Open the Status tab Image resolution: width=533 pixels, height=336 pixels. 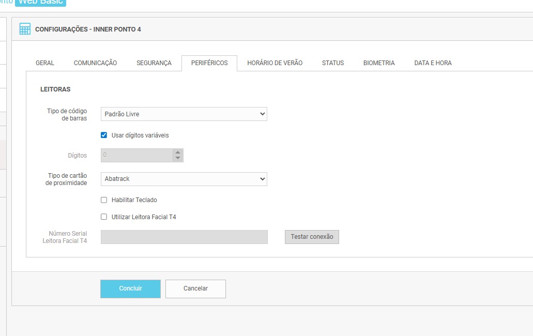332,63
